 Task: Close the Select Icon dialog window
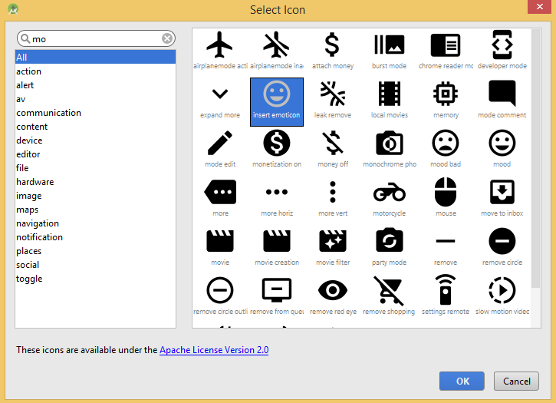539,7
